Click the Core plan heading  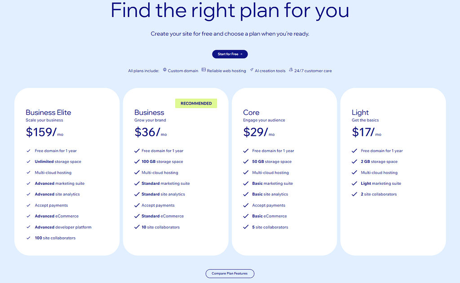[x=251, y=113]
